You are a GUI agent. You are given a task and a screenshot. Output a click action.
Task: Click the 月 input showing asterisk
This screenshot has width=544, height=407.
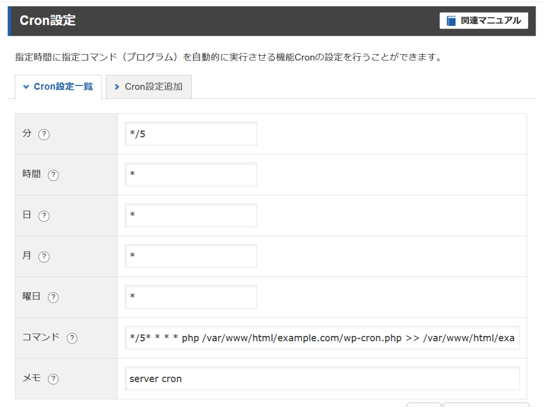pos(190,256)
